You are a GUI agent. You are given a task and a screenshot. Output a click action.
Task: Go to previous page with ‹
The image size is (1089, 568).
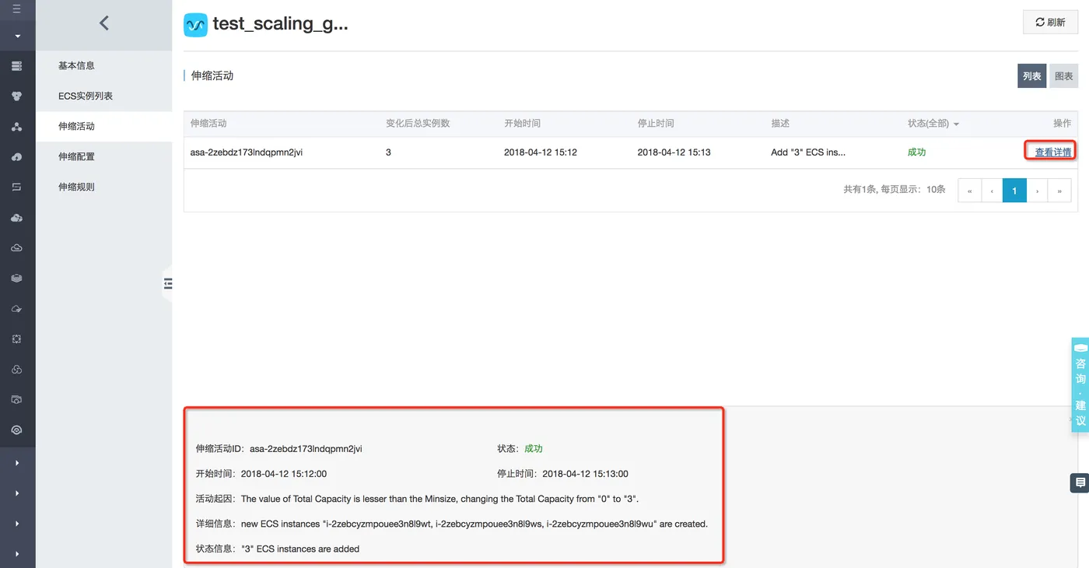point(992,191)
